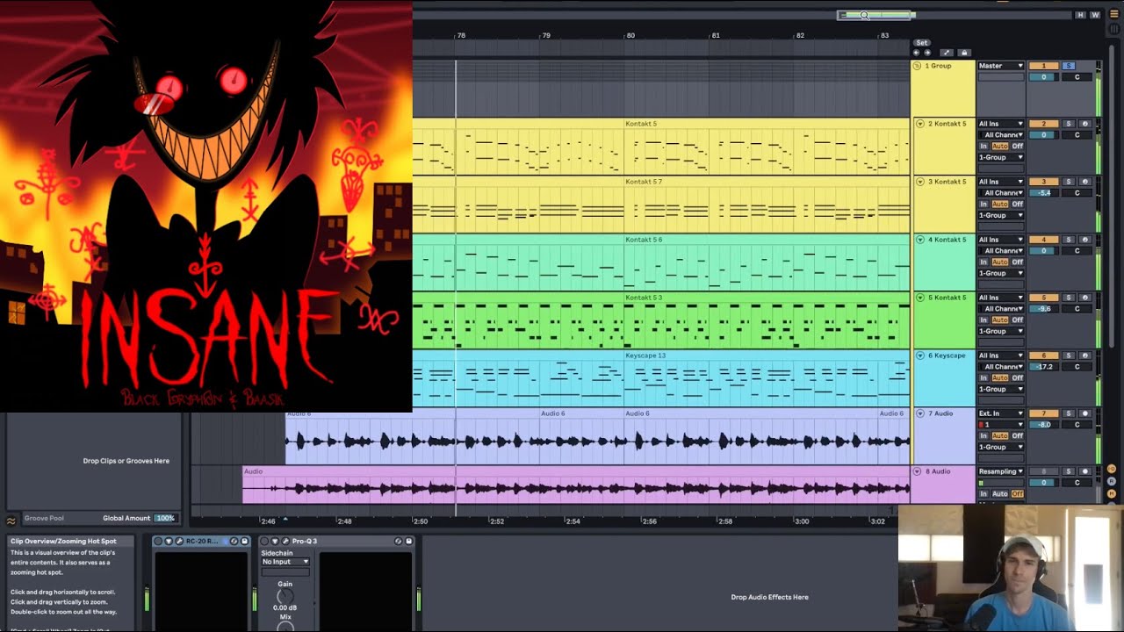Fold track 6 Keyscape triangle
Image resolution: width=1124 pixels, height=632 pixels.
tap(920, 355)
